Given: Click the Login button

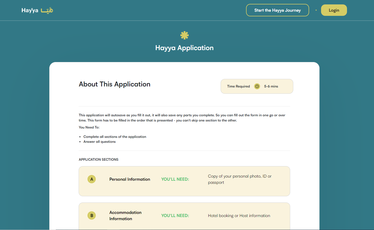Looking at the screenshot, I should point(334,10).
